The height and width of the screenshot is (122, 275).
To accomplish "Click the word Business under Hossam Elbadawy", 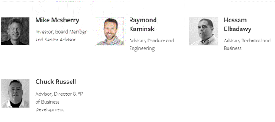I will (232, 48).
